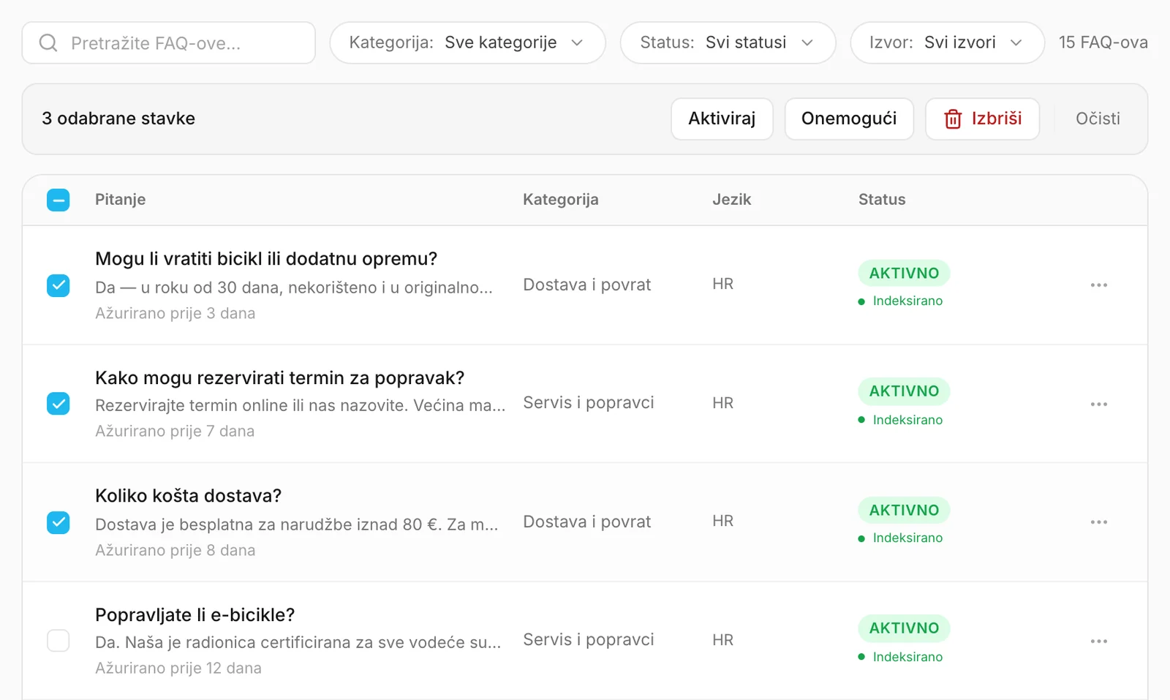This screenshot has height=700, width=1170.
Task: Open question 'Koliko košta dostava?'
Action: point(188,496)
